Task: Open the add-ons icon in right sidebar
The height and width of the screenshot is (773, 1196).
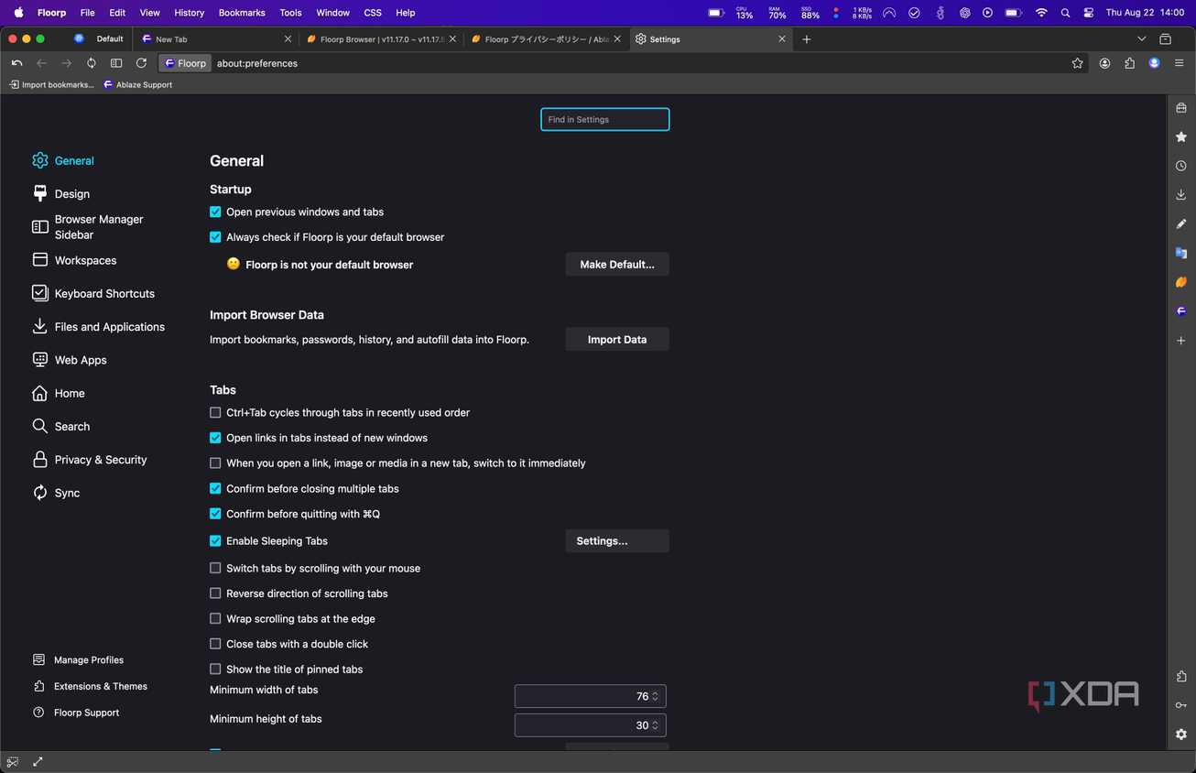Action: pos(1181,676)
